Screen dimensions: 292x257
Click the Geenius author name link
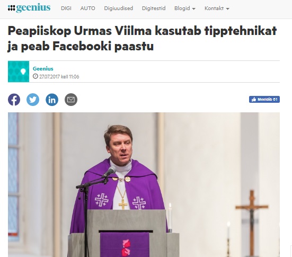(x=43, y=69)
